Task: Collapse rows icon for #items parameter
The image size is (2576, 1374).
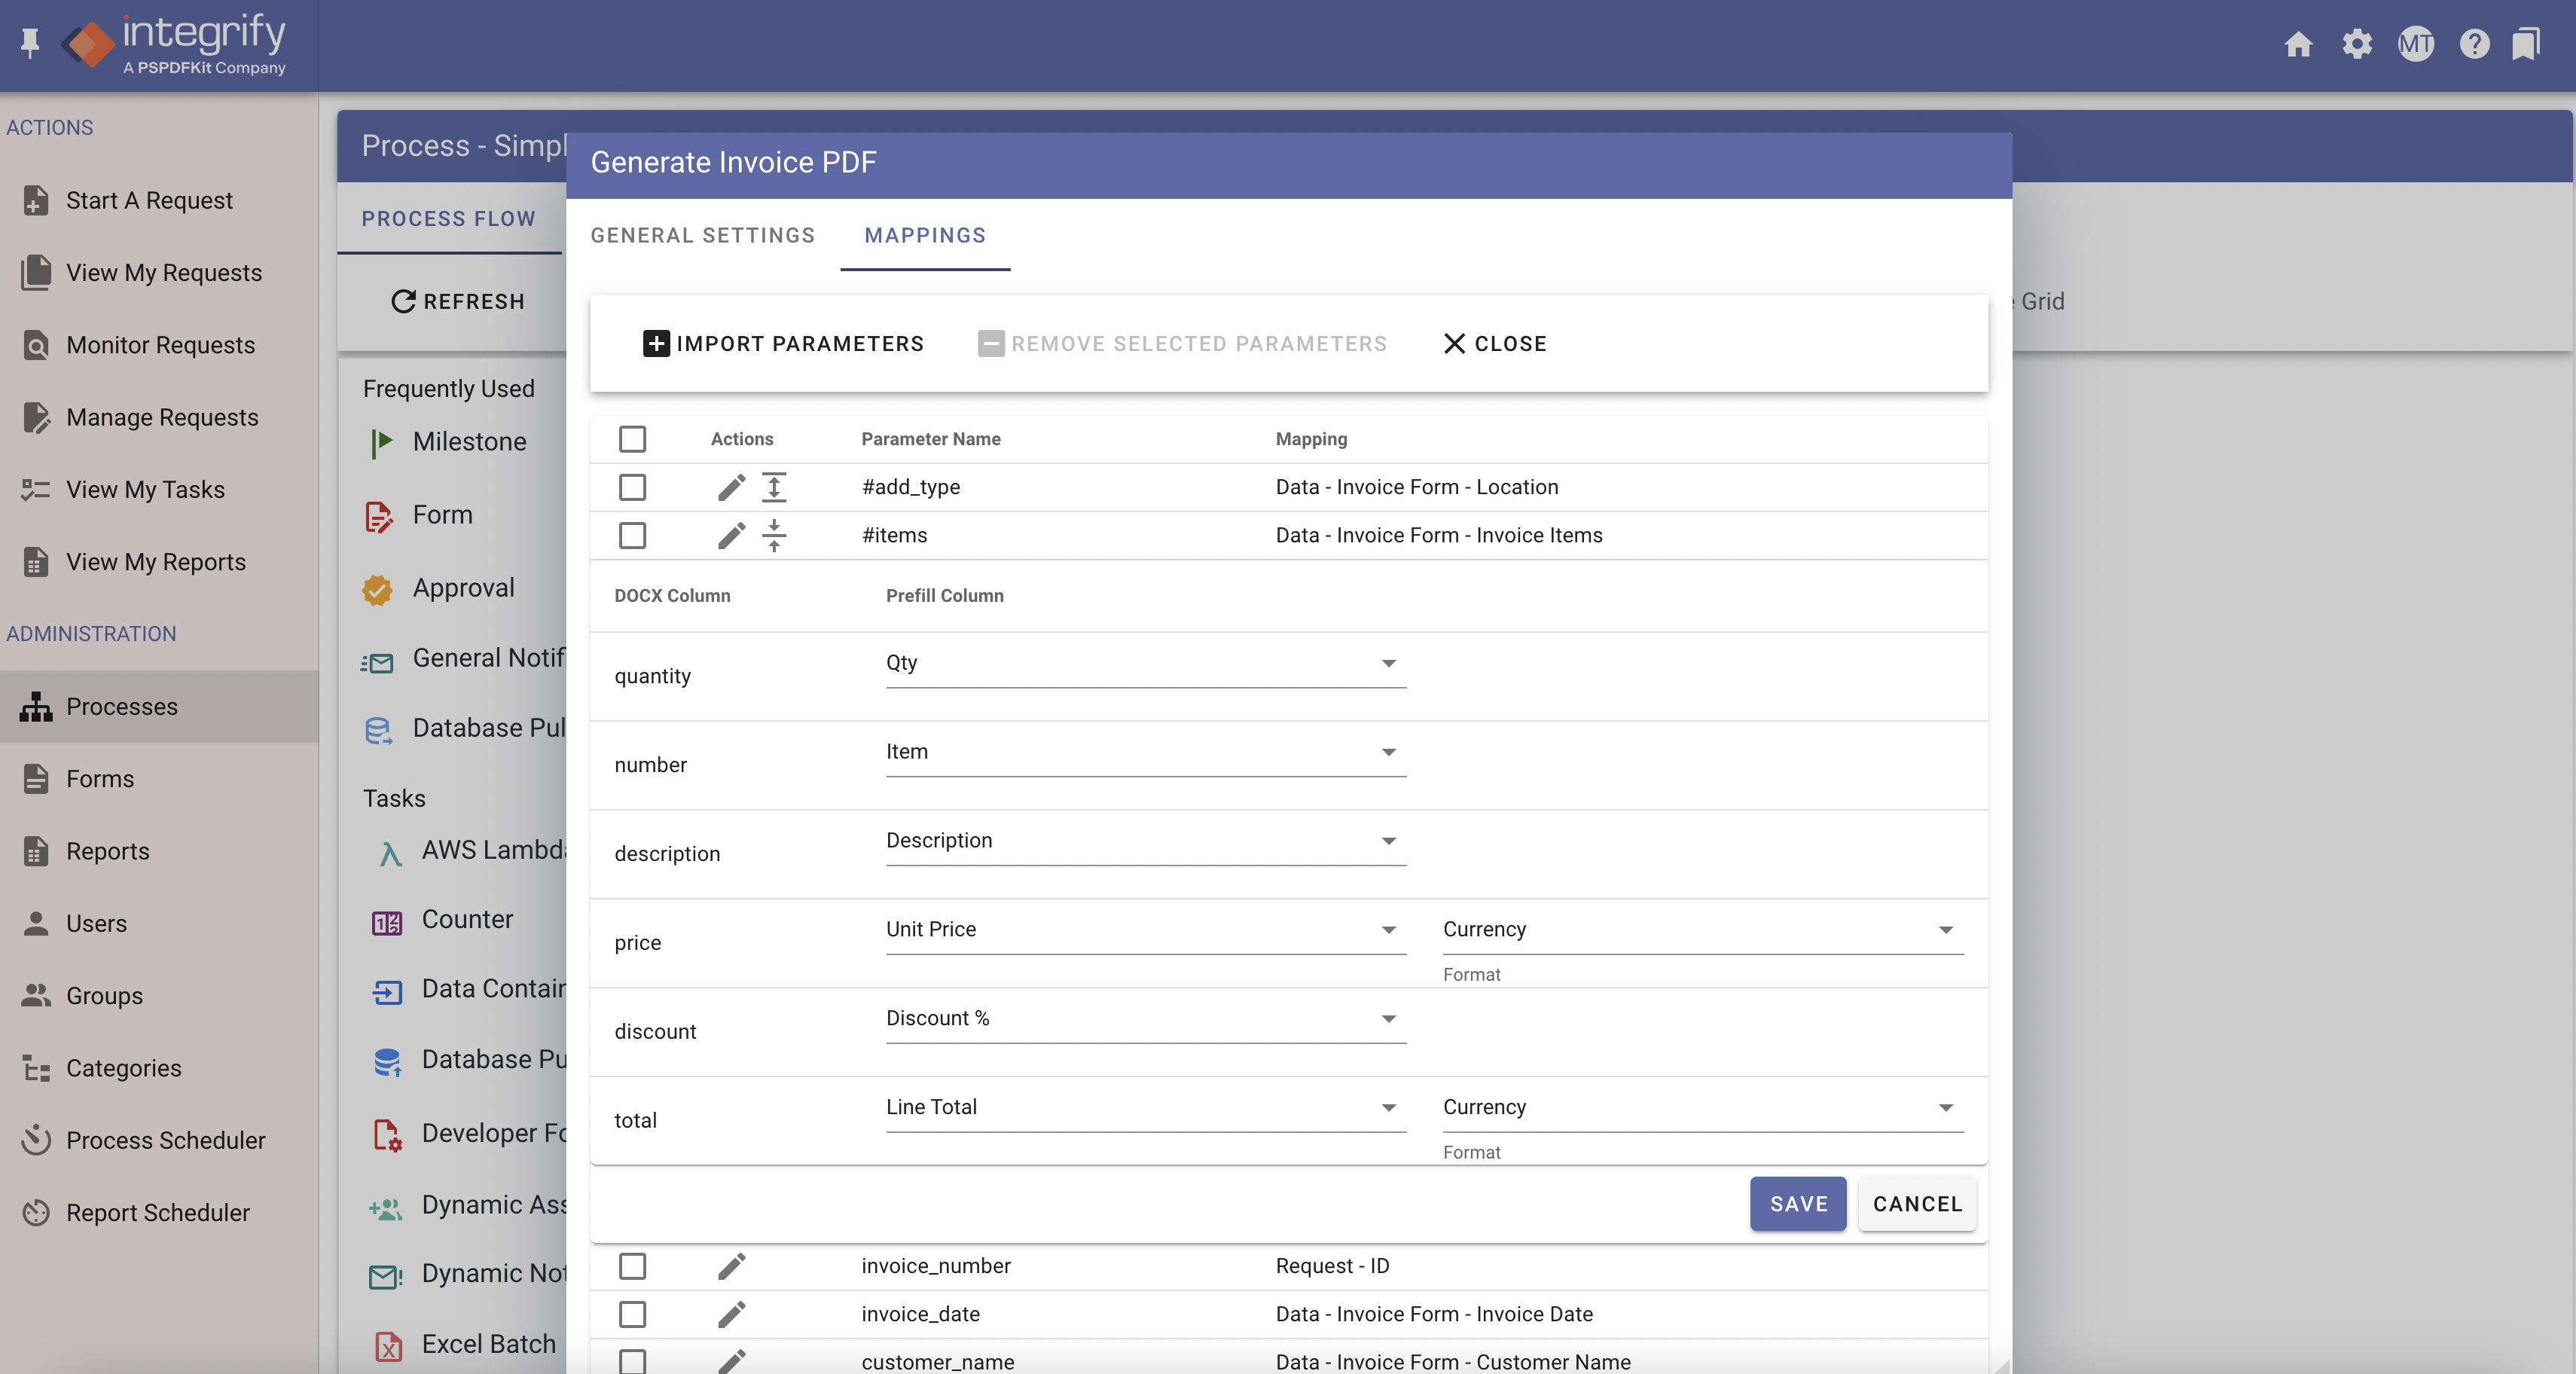Action: pyautogui.click(x=774, y=535)
